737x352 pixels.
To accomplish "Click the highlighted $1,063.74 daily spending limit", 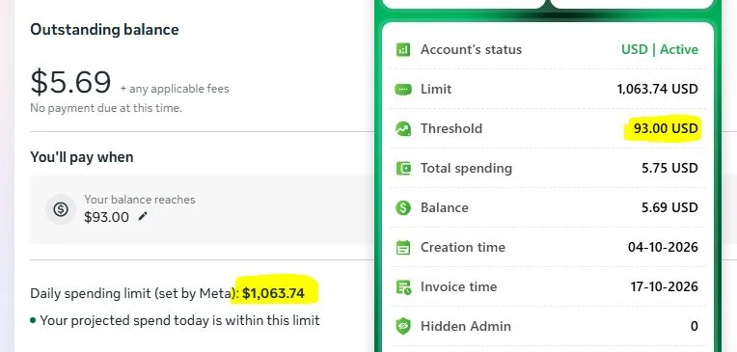I will pyautogui.click(x=273, y=293).
